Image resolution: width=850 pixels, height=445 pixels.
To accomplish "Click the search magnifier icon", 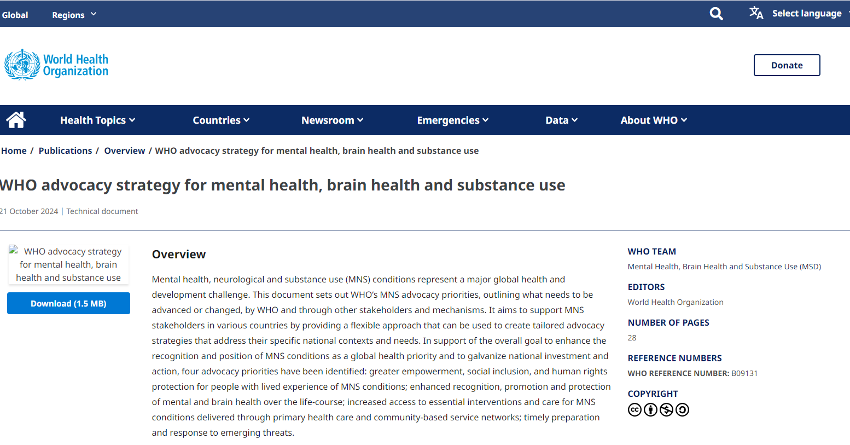I will [716, 14].
